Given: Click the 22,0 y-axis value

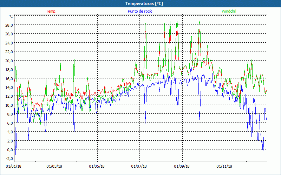Looking at the screenshot, I should [x=9, y=52].
